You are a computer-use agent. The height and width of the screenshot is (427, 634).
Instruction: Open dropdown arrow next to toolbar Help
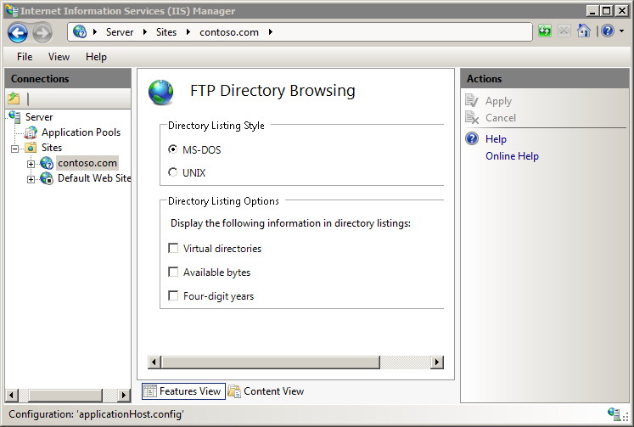pos(621,31)
